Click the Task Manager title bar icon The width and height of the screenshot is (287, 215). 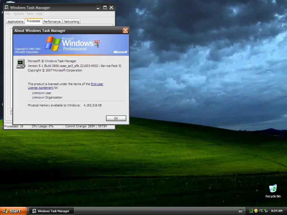(7, 7)
